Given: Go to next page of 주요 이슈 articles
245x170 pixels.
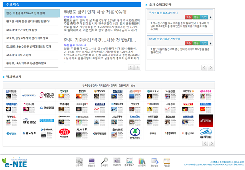Looking at the screenshot, I should click(137, 67).
